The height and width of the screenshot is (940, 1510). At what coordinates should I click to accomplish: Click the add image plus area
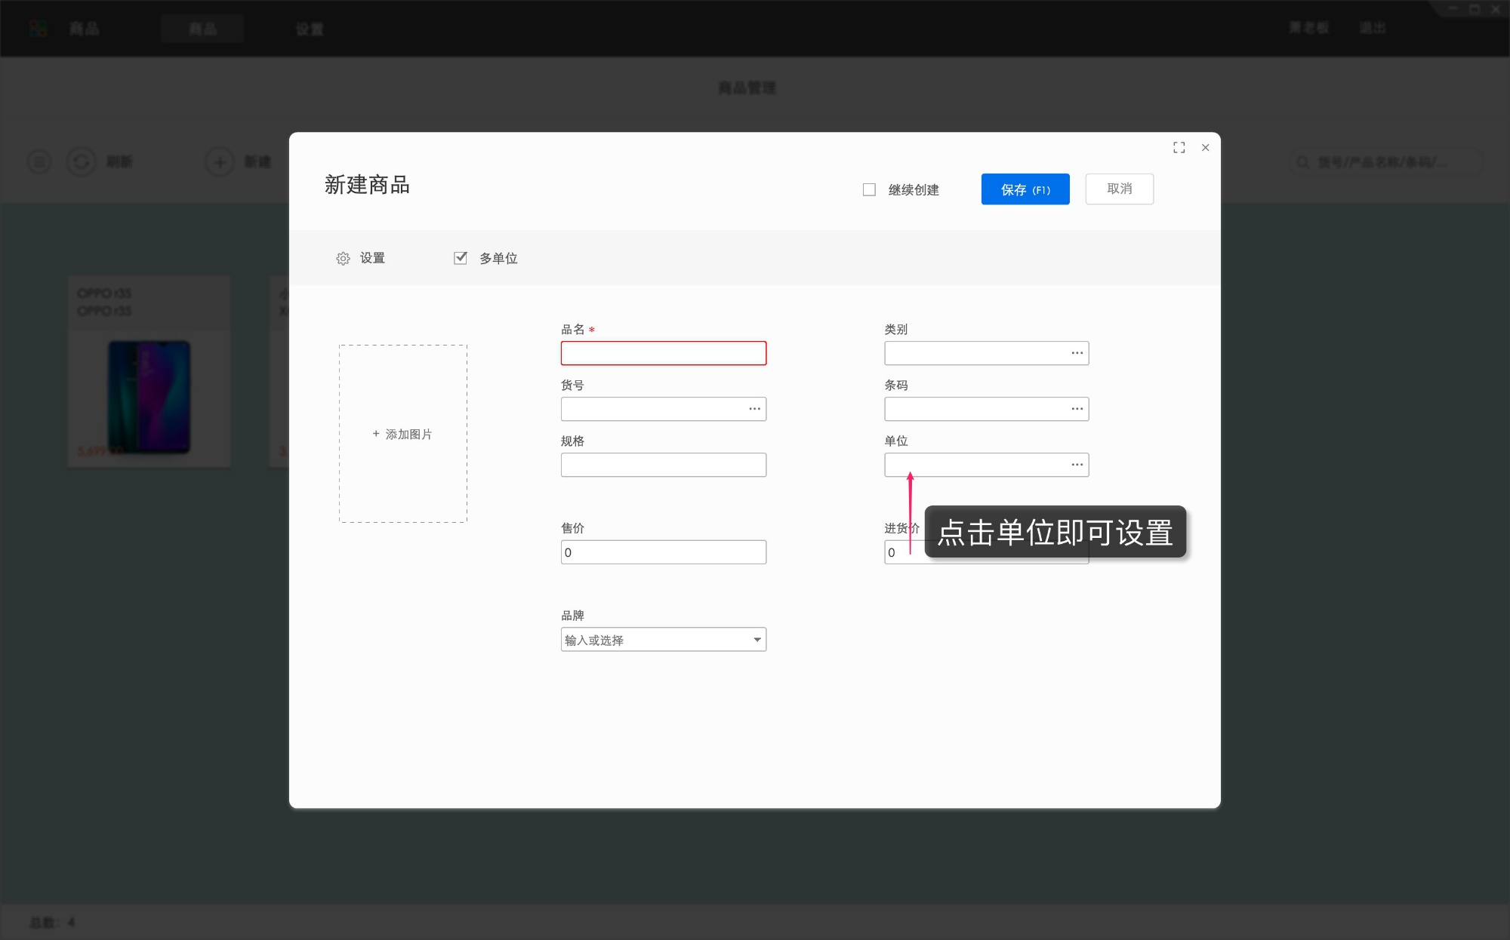(402, 434)
